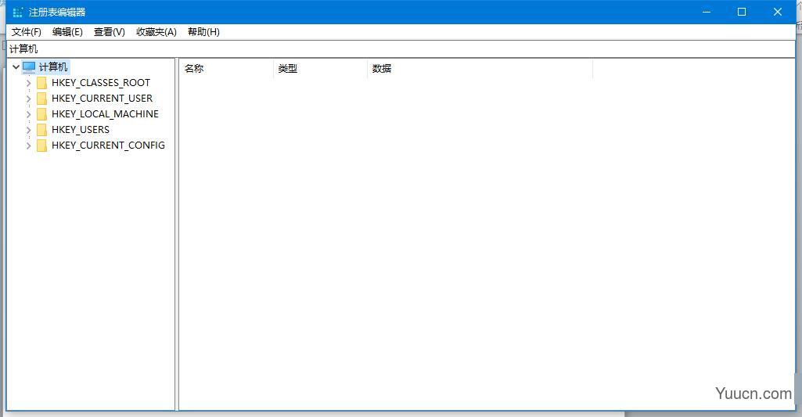Maximize the 注册表编辑器 window
Image resolution: width=802 pixels, height=417 pixels.
click(742, 12)
